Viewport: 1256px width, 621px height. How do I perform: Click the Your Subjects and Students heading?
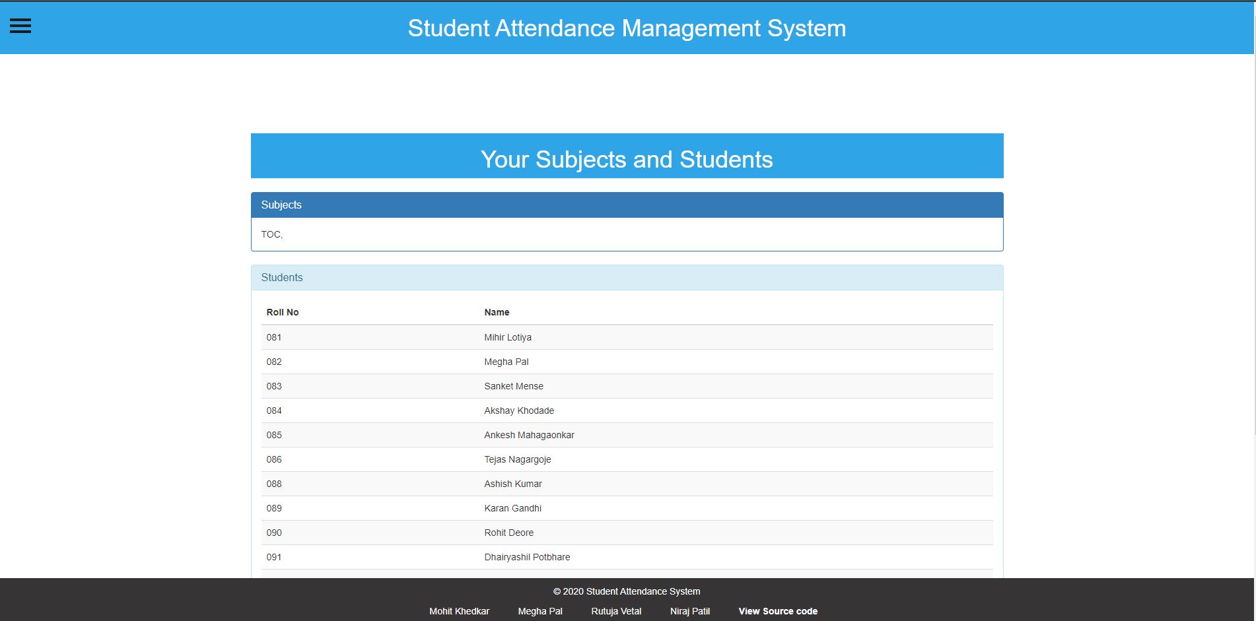coord(627,159)
